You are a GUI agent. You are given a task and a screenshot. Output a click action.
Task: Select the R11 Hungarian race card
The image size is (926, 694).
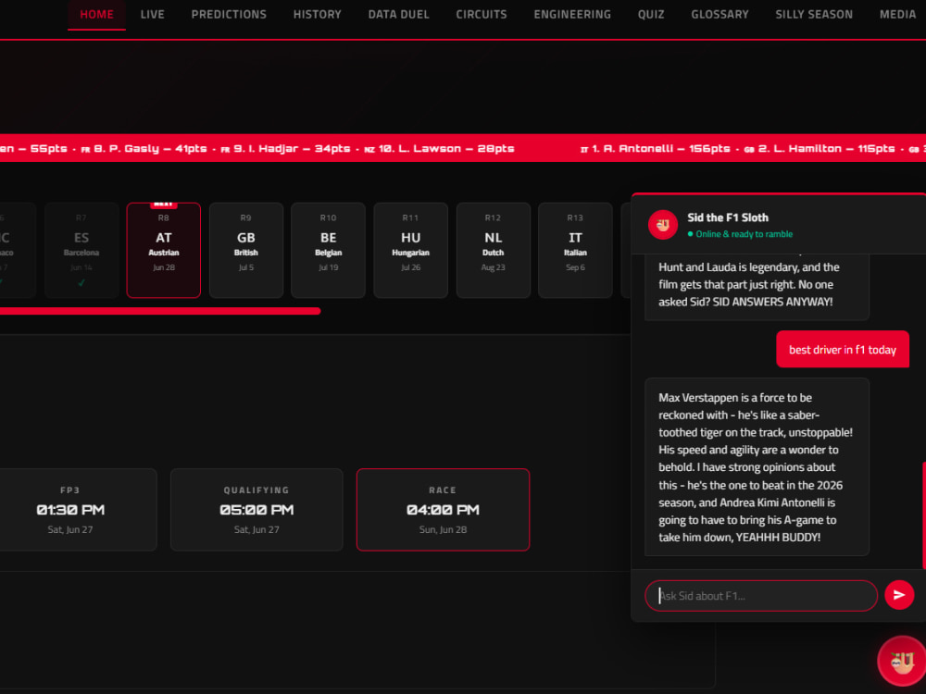[410, 250]
